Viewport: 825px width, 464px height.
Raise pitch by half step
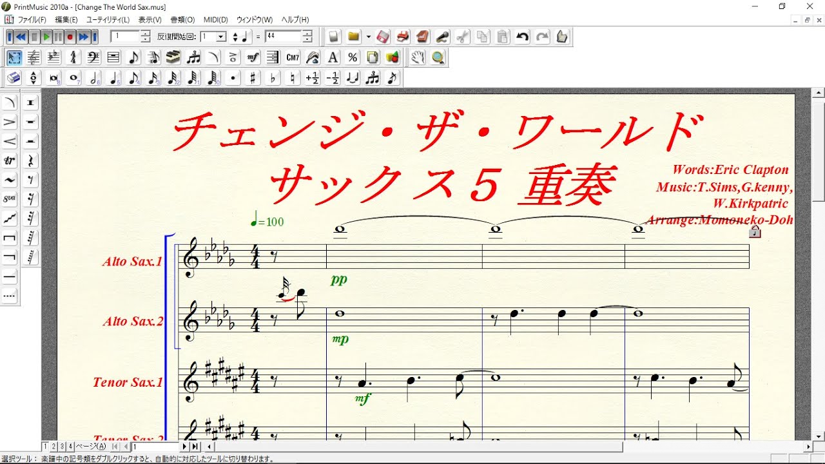[313, 78]
